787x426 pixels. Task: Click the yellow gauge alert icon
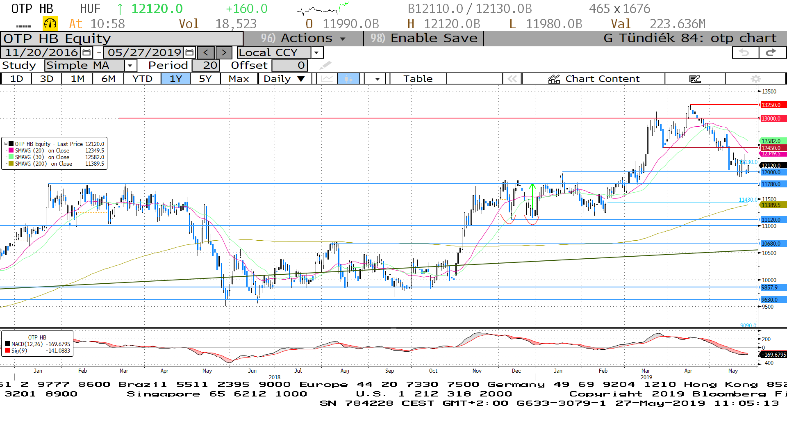[50, 24]
